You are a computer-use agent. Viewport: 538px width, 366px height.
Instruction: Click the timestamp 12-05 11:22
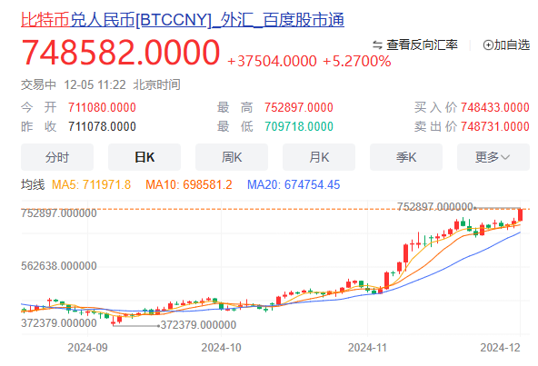click(95, 84)
